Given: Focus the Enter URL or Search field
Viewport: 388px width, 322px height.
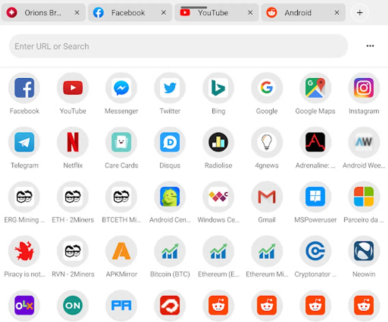Looking at the screenshot, I should pyautogui.click(x=179, y=46).
